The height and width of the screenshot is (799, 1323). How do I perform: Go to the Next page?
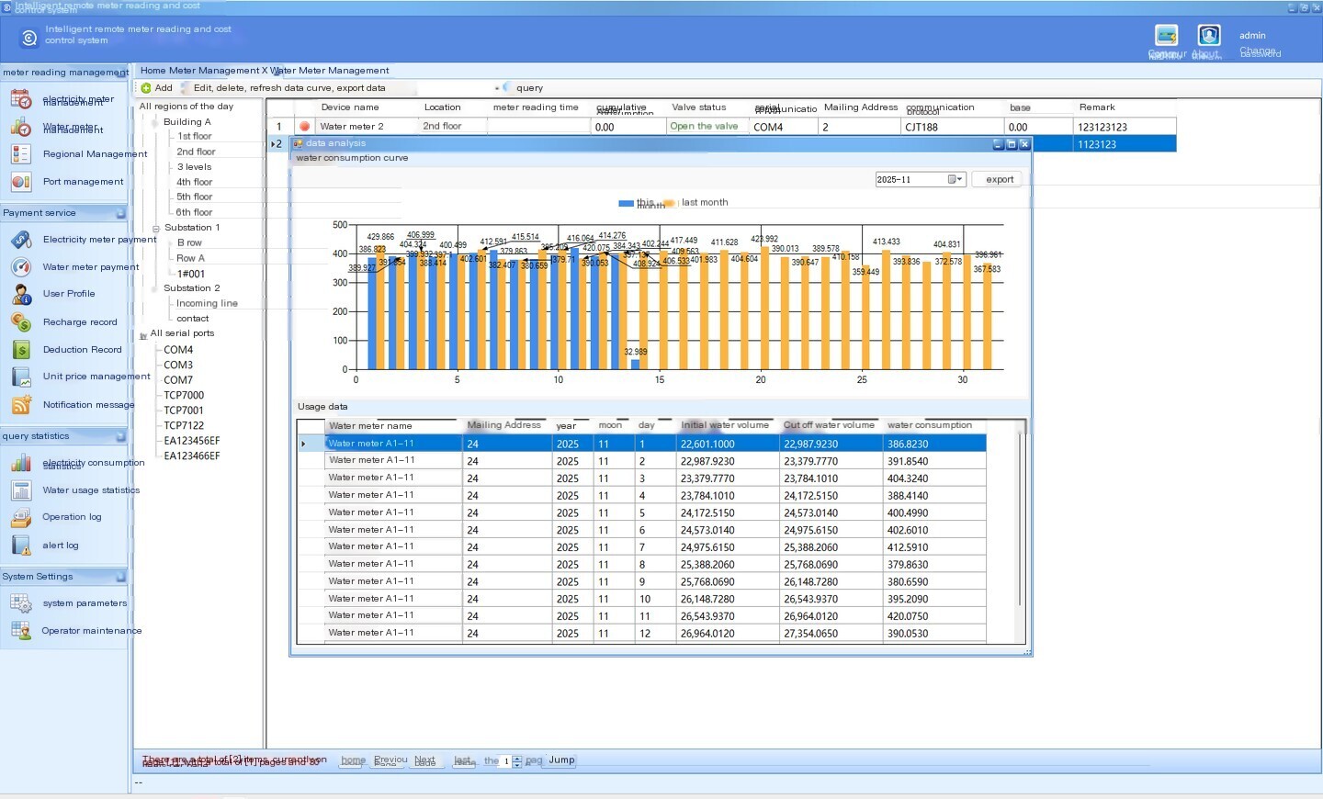pyautogui.click(x=424, y=761)
